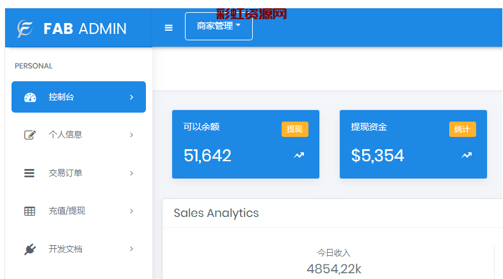Expand the 开发文档 chevron arrow
The image size is (503, 279).
[x=131, y=249]
